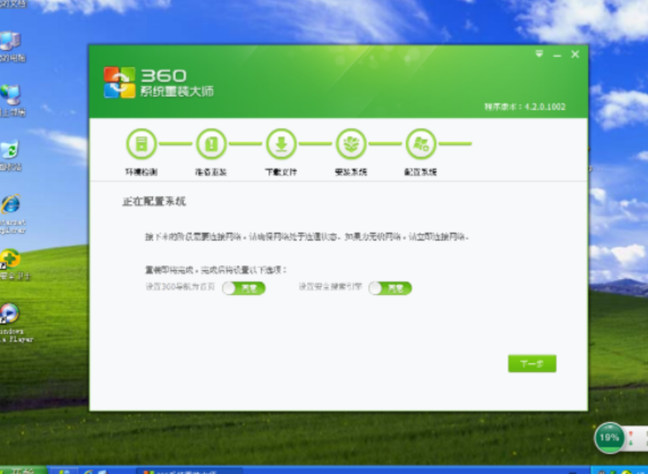Click the version text 4.2.0.1002
The width and height of the screenshot is (648, 474).
pos(544,107)
